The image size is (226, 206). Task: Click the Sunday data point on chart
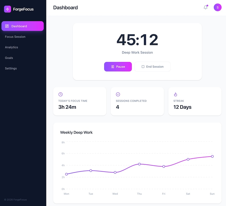pyautogui.click(x=212, y=156)
